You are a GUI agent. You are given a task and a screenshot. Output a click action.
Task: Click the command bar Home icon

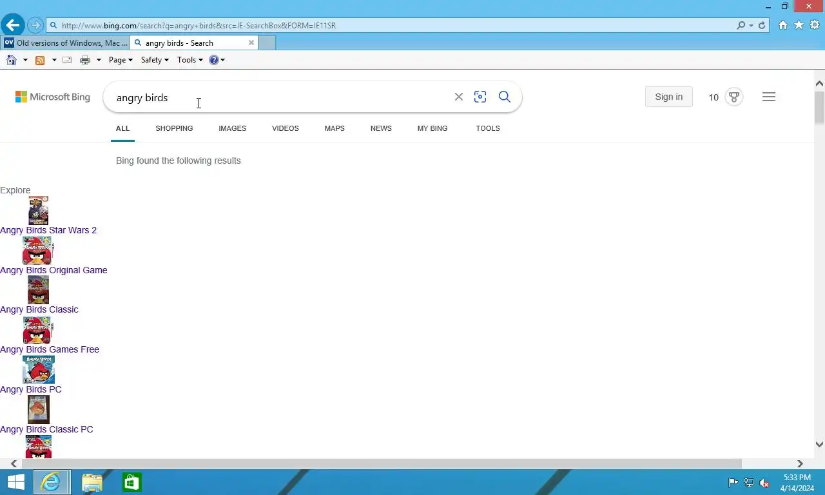(11, 60)
